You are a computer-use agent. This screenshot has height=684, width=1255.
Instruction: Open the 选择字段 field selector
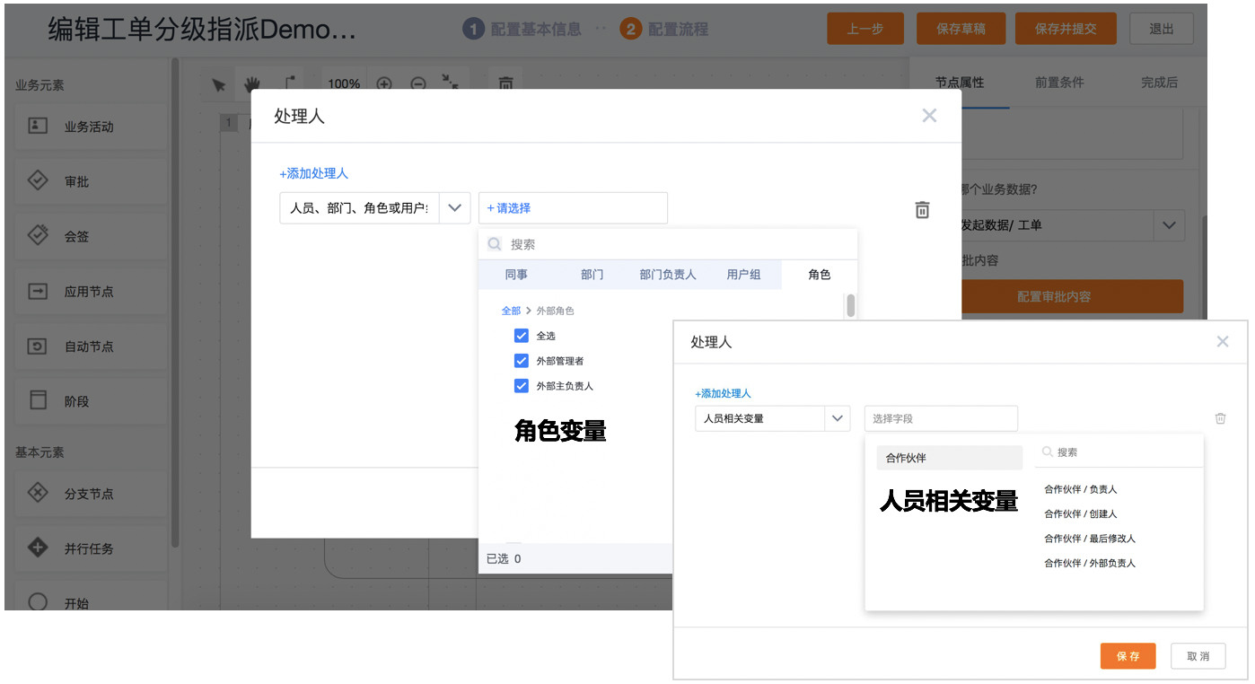(941, 418)
